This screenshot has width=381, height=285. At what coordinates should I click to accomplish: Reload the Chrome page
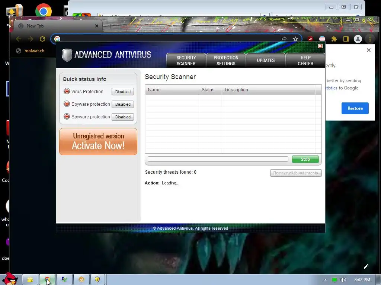tap(42, 39)
